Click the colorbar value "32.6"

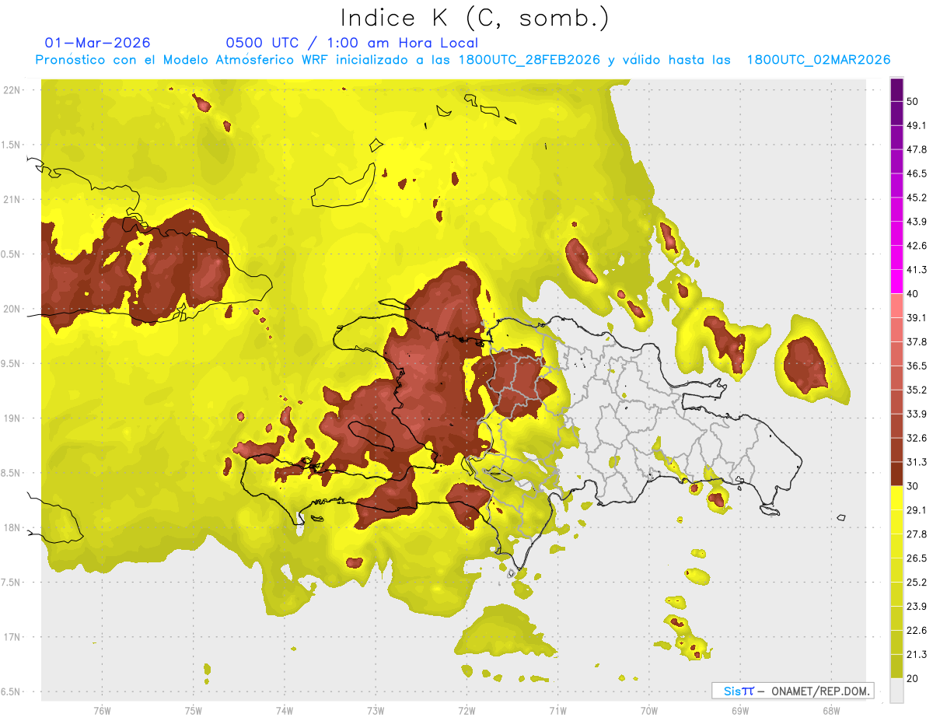point(917,438)
